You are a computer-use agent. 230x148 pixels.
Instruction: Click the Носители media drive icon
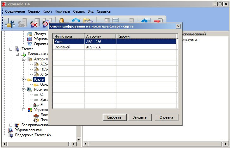[x=30, y=89]
